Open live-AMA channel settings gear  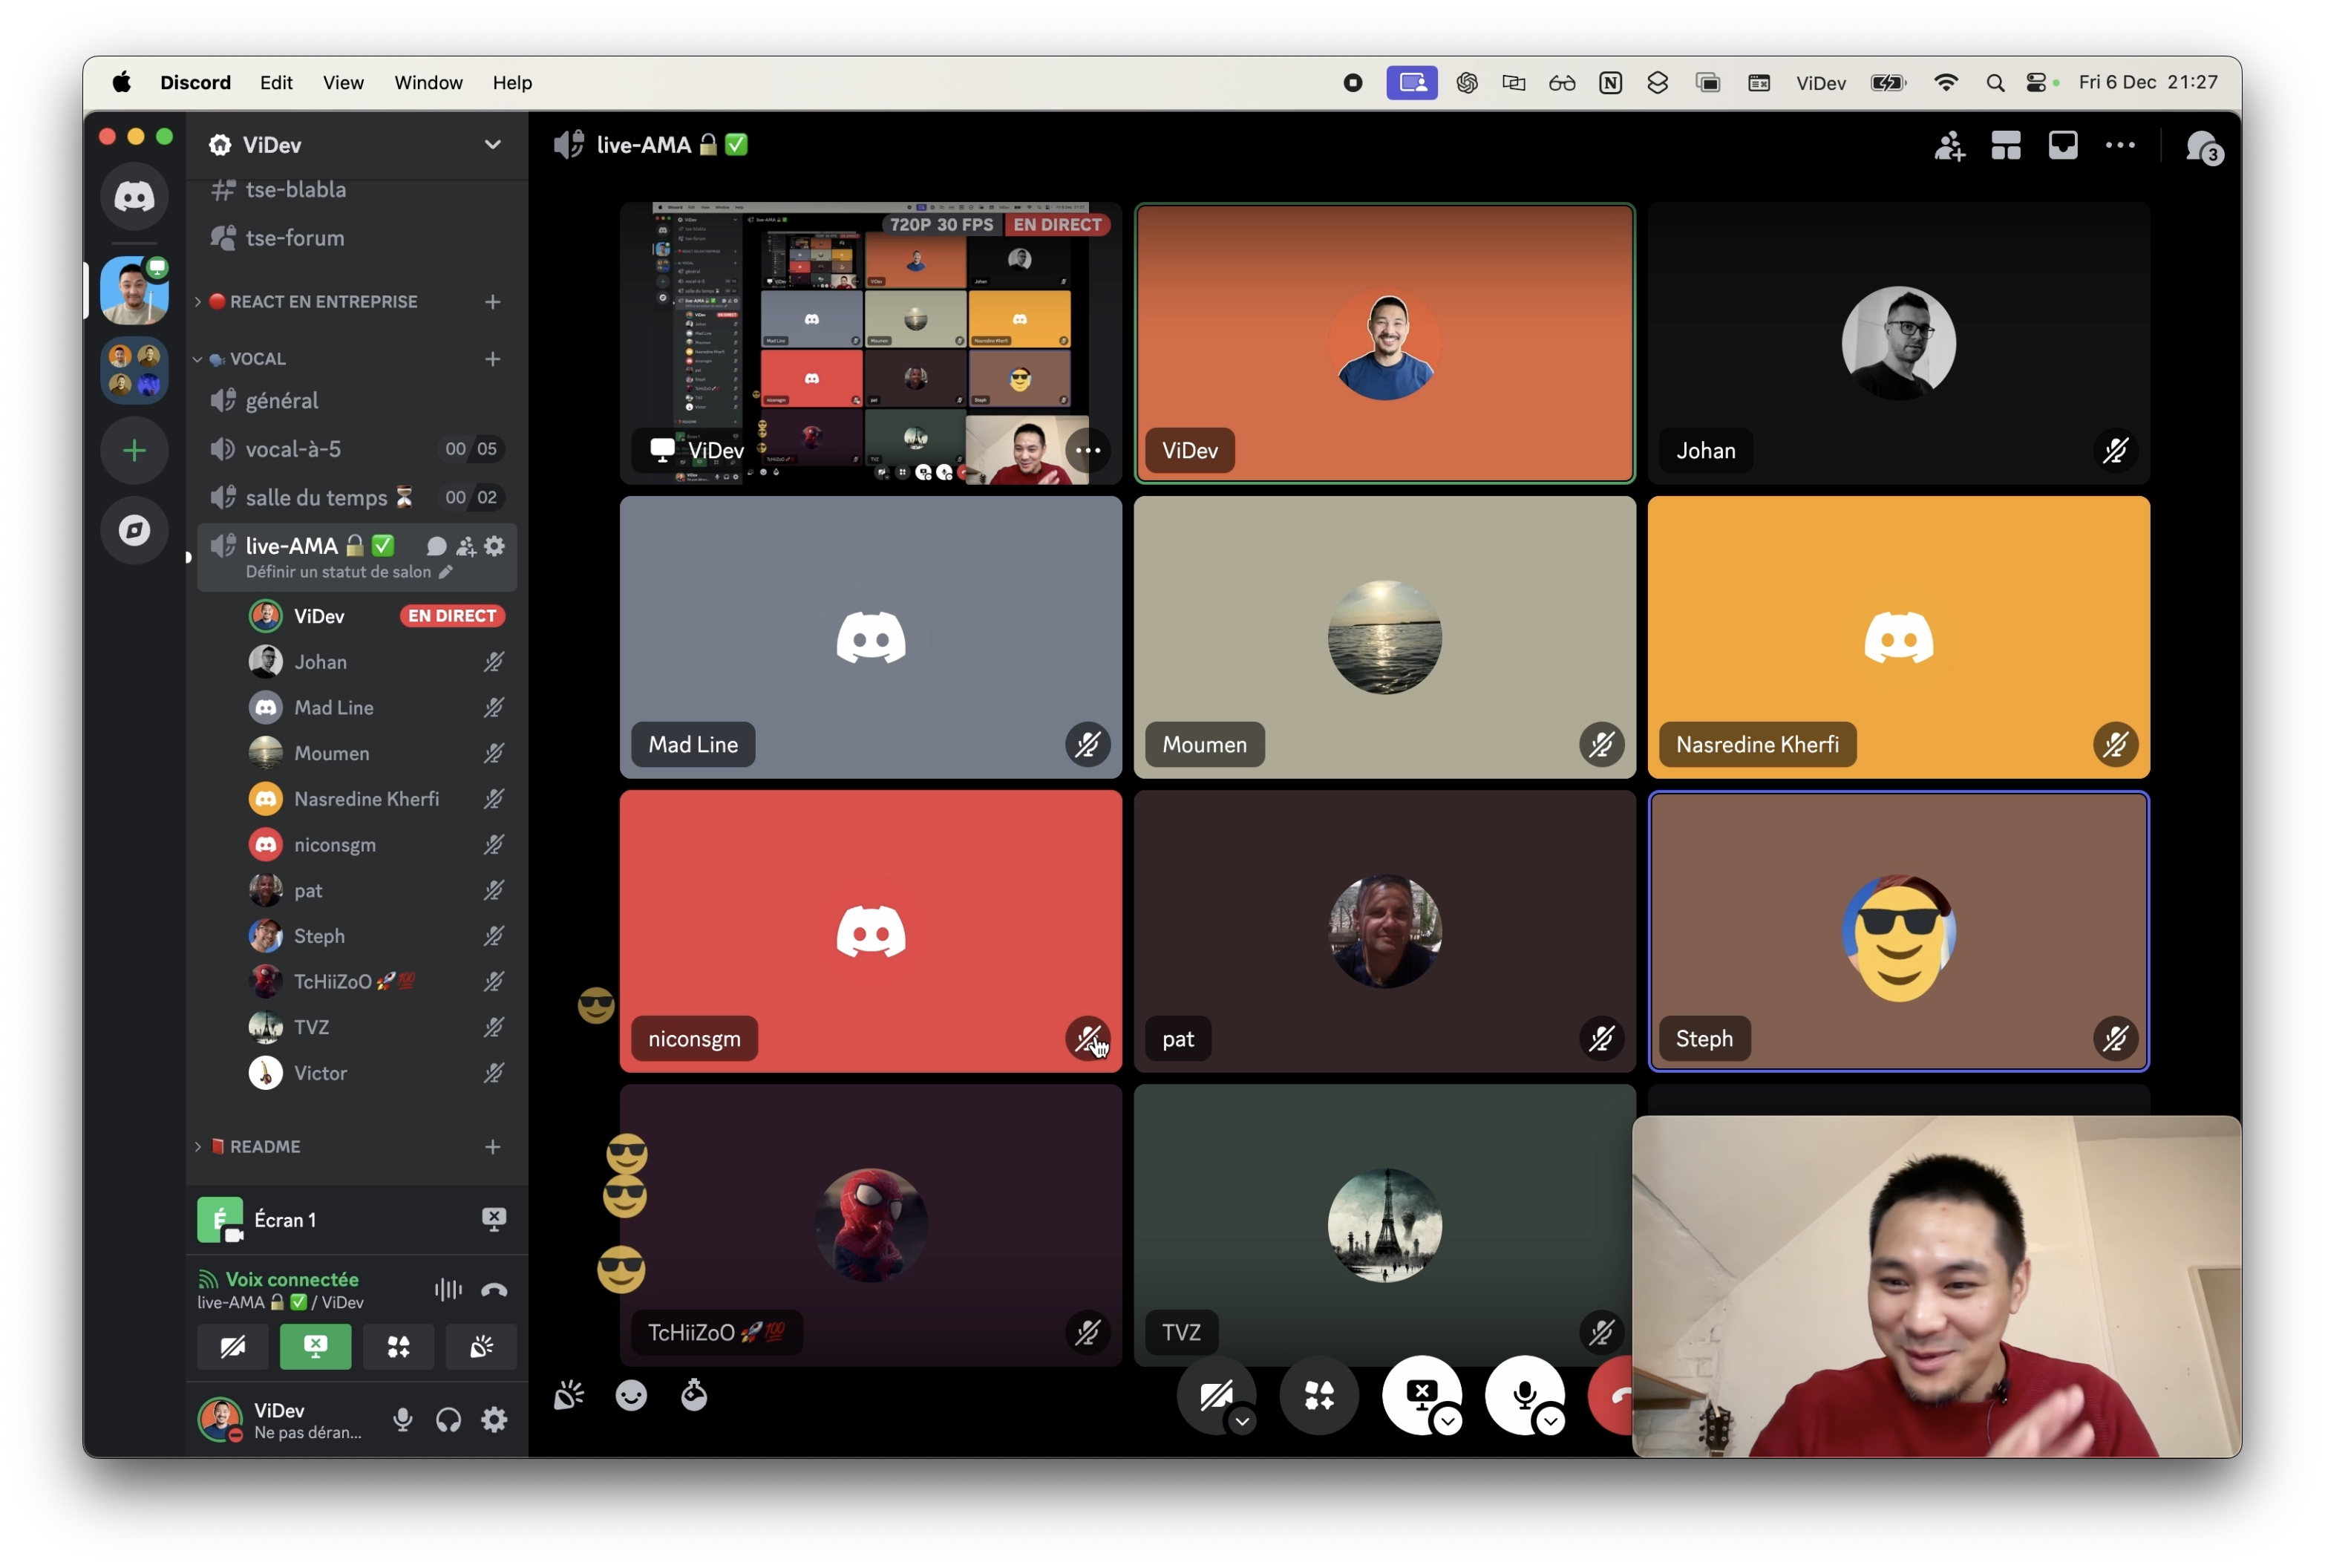click(495, 546)
